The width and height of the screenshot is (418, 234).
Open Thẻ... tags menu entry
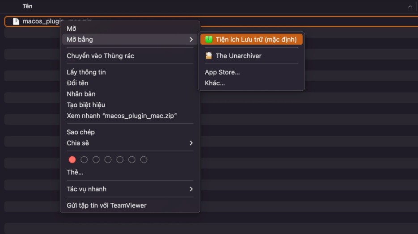click(x=130, y=172)
